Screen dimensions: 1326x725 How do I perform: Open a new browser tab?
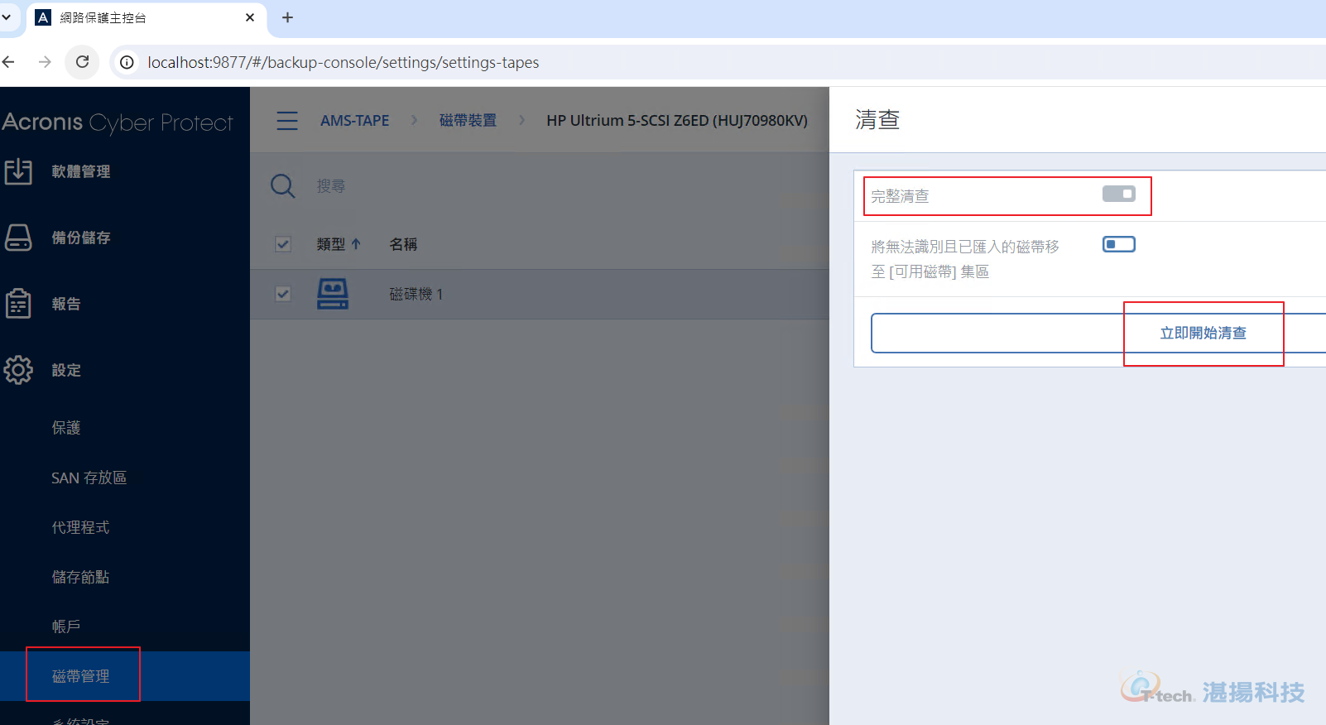point(288,17)
